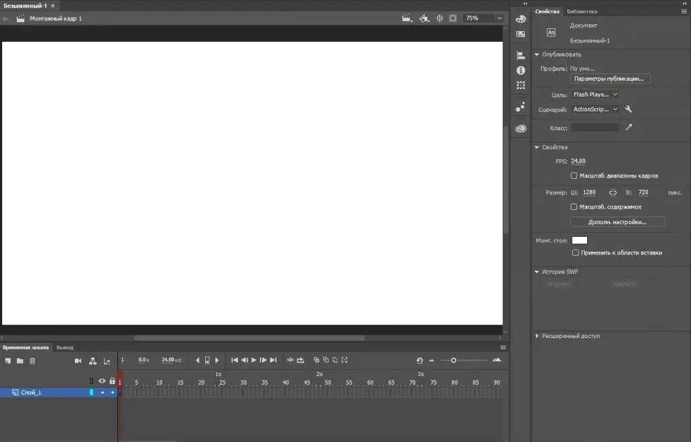Switch to the Библиотека tab

(x=581, y=11)
